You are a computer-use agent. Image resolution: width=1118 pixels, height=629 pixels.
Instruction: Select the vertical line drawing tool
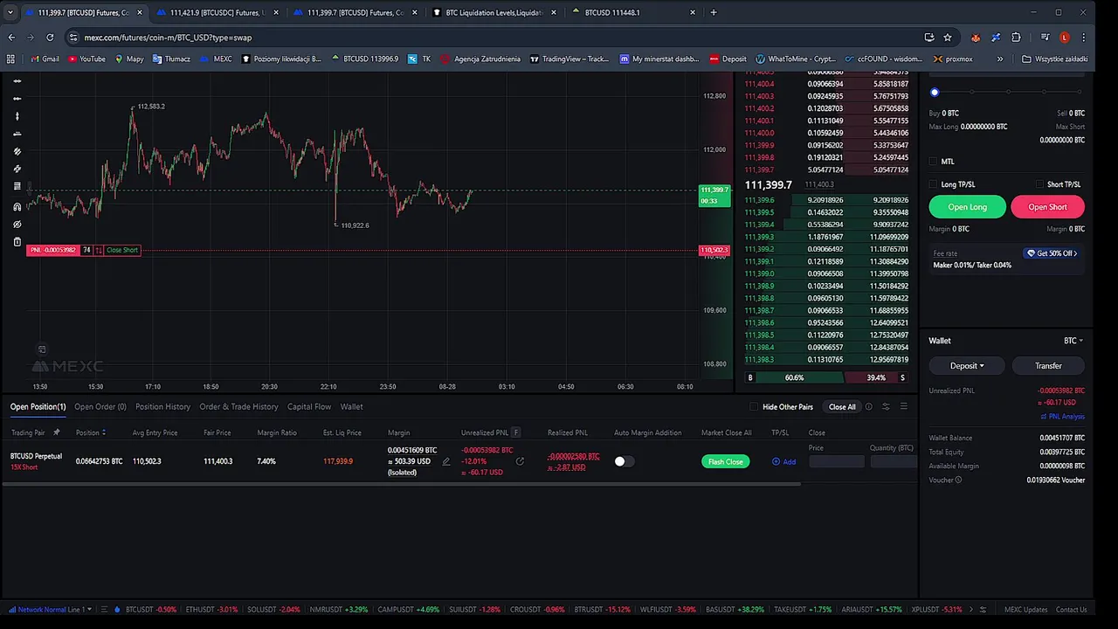pyautogui.click(x=17, y=116)
